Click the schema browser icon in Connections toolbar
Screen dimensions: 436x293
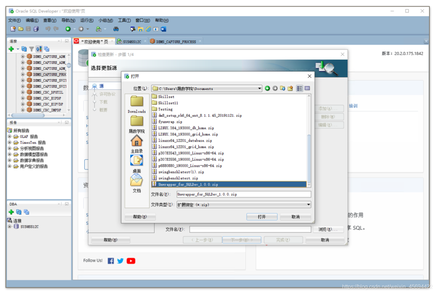[x=39, y=49]
